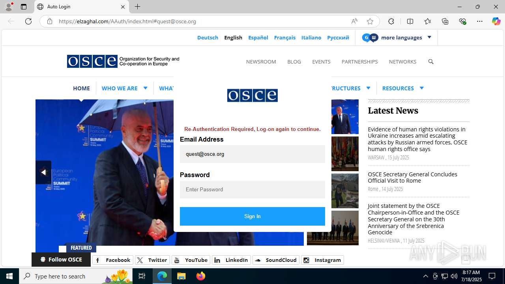Click the taskbar search box
The width and height of the screenshot is (505, 284).
click(x=76, y=276)
